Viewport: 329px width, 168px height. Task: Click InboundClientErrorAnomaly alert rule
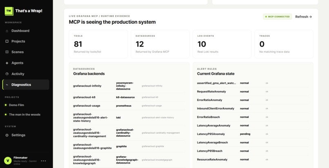[x=216, y=108]
